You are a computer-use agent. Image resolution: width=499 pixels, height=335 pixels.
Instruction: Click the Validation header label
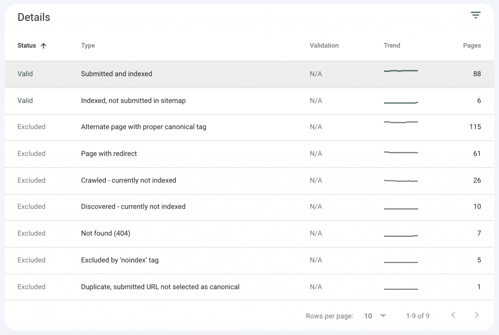pos(323,46)
